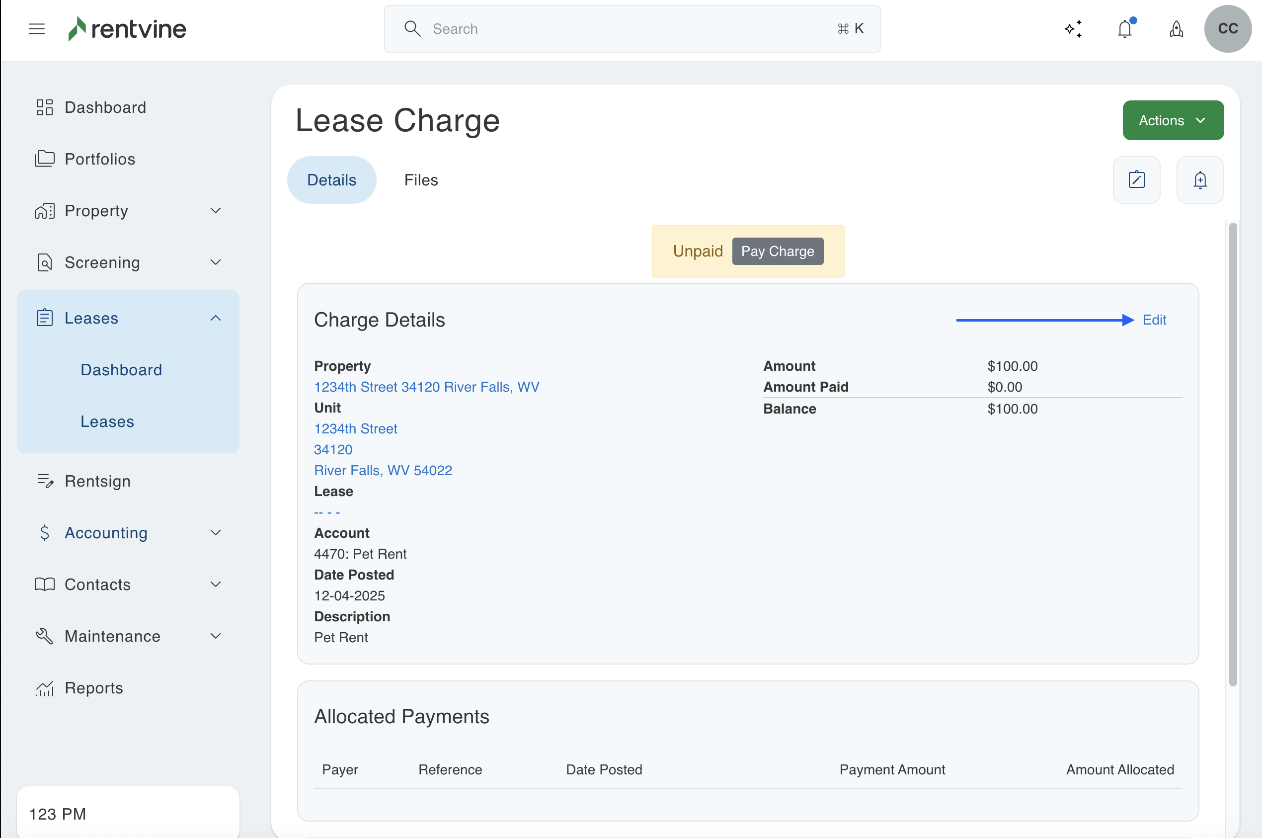Screen dimensions: 1262x838
Task: Click the Rentsign sidebar icon
Action: coord(45,481)
